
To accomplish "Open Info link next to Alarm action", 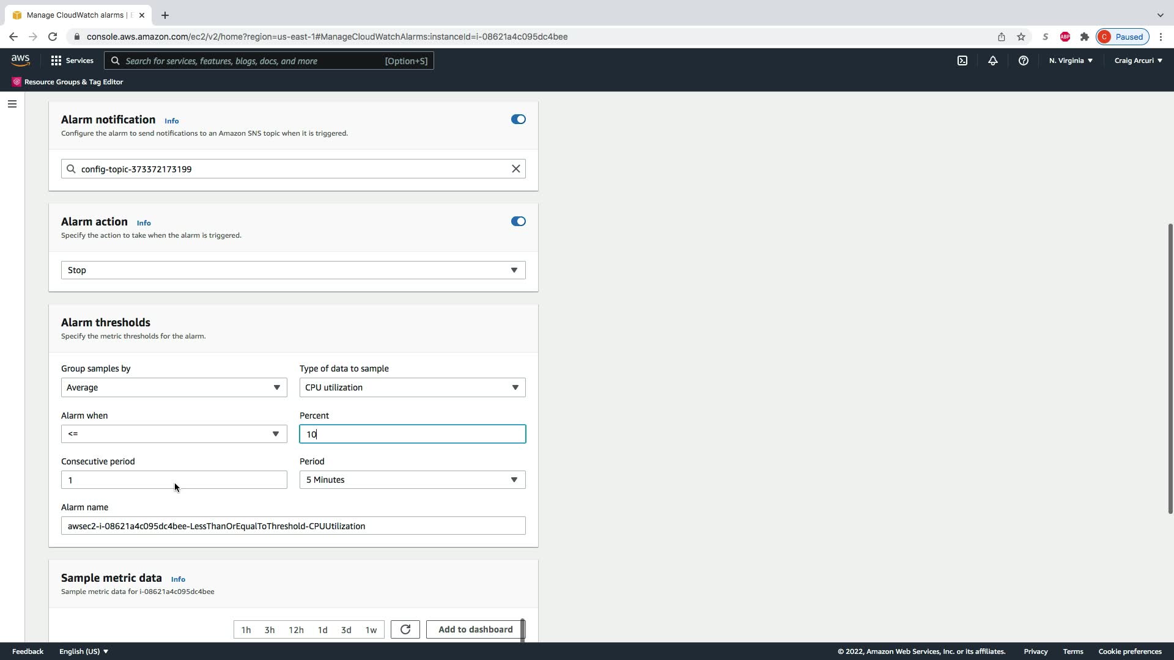I will pyautogui.click(x=144, y=223).
